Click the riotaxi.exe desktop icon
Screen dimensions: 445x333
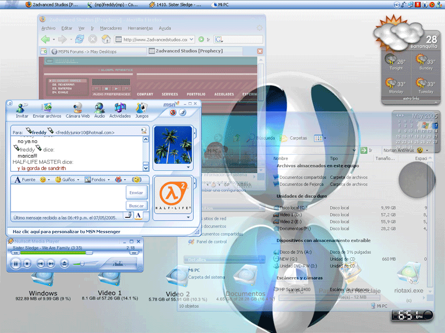(x=408, y=277)
